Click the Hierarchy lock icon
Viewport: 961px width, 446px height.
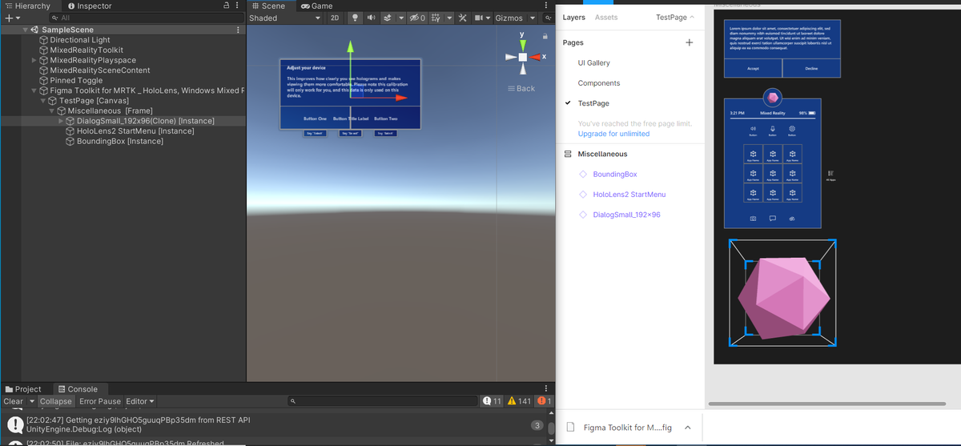[x=227, y=6]
